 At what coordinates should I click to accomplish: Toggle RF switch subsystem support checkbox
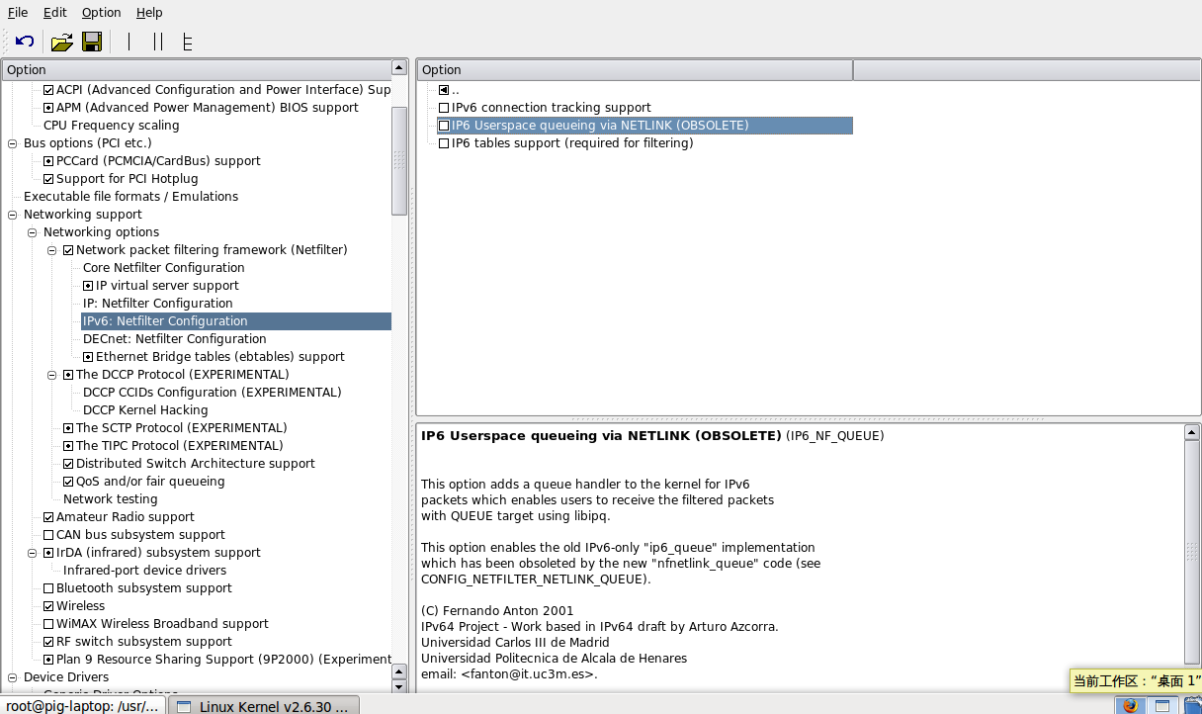(48, 642)
